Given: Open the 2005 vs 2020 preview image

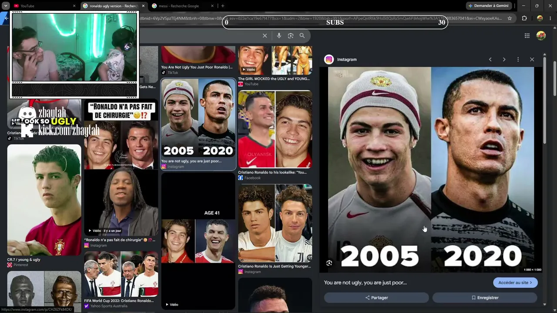Looking at the screenshot, I should (431, 170).
